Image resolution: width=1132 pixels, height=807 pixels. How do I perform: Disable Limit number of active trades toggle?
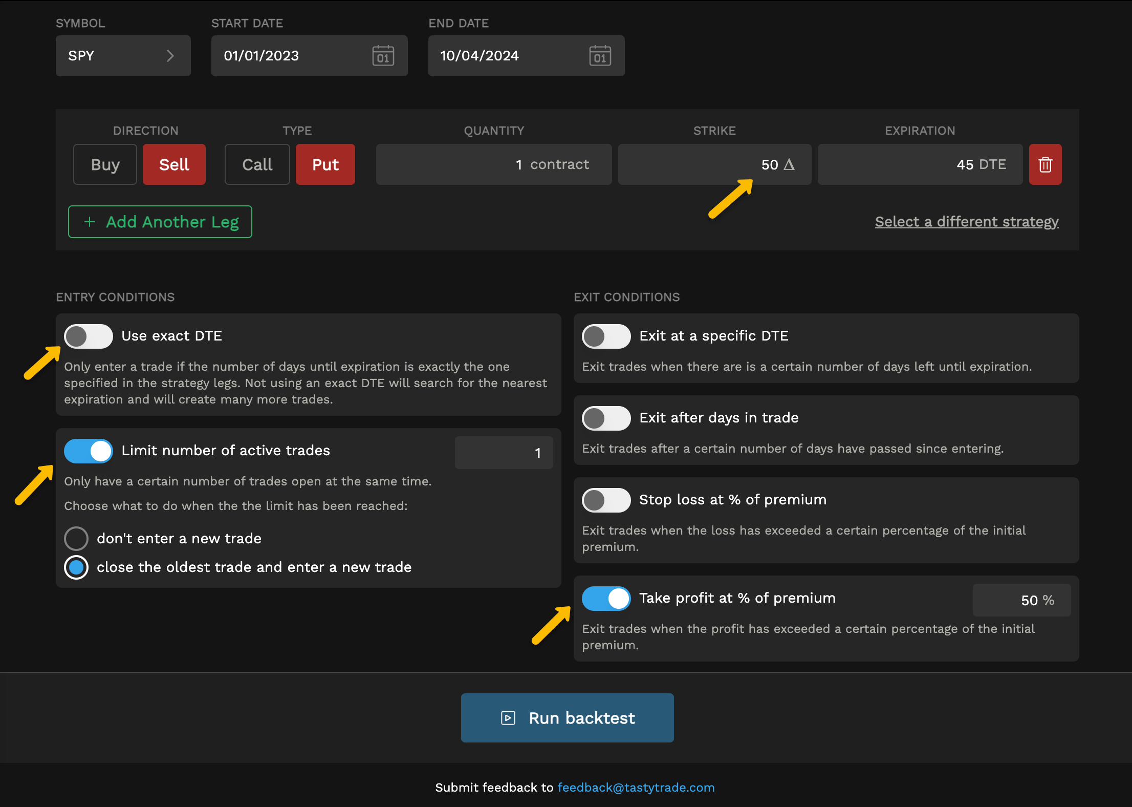89,451
